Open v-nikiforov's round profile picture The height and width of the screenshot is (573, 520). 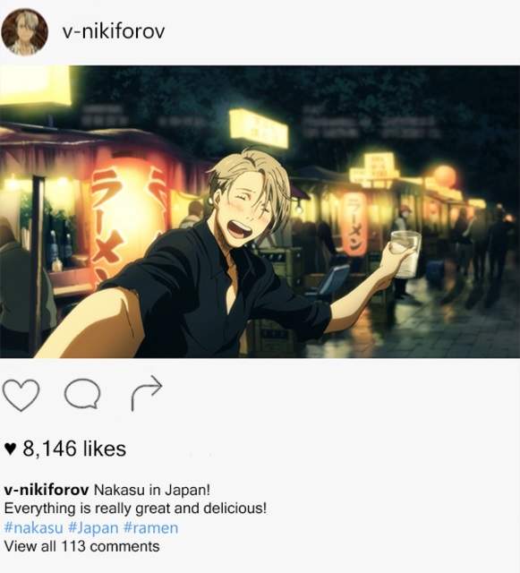point(24,32)
